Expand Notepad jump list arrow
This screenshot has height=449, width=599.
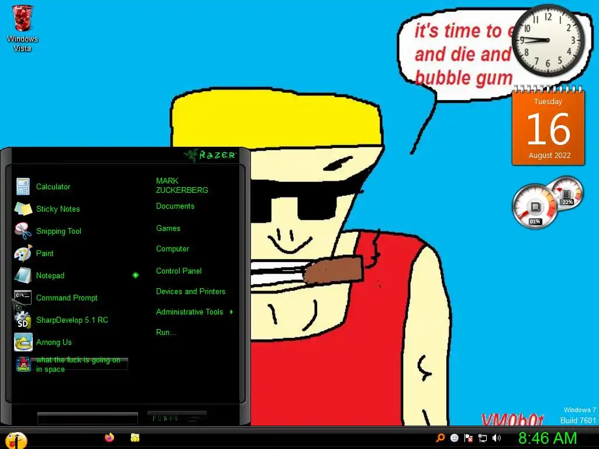(135, 275)
